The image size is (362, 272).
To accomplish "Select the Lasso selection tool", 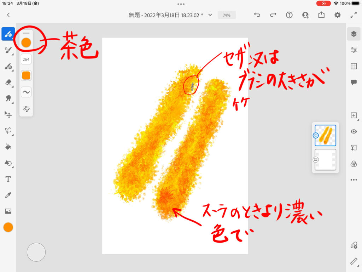I will click(8, 131).
